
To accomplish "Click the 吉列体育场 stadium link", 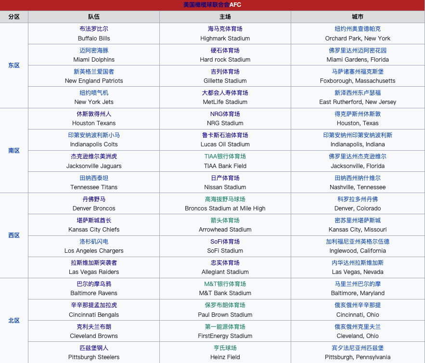I will click(x=225, y=72).
